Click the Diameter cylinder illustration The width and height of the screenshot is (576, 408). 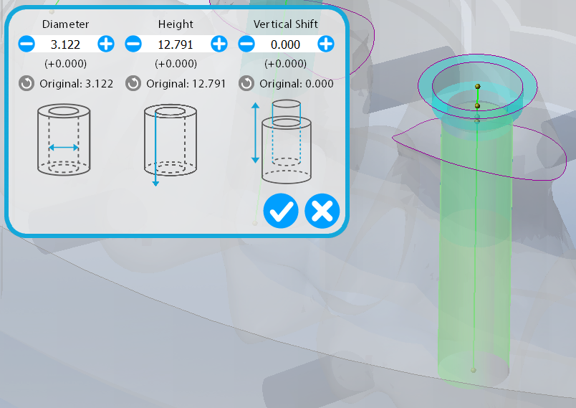click(64, 139)
